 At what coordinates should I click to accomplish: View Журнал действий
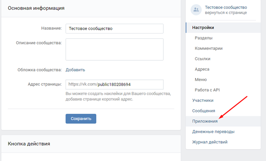point(223,142)
